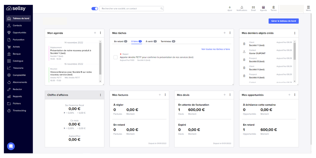Screen dimensions: 316x158
Task: Open the Timetracking stopwatch icon
Action: [9, 111]
